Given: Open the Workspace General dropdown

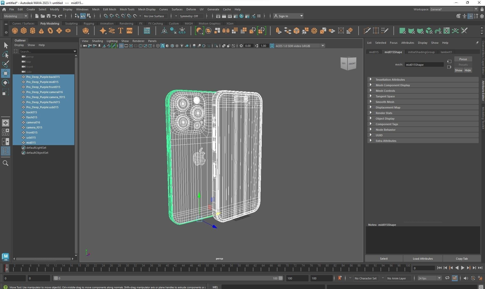Looking at the screenshot, I should (454, 9).
